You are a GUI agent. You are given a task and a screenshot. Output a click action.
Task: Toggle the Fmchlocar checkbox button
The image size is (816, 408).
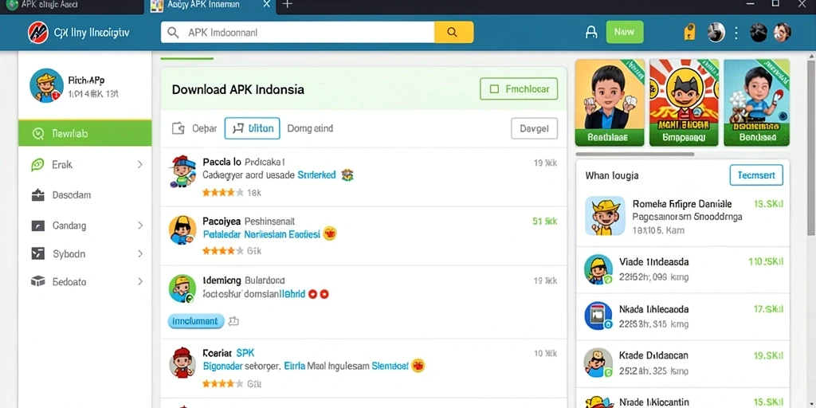click(518, 89)
